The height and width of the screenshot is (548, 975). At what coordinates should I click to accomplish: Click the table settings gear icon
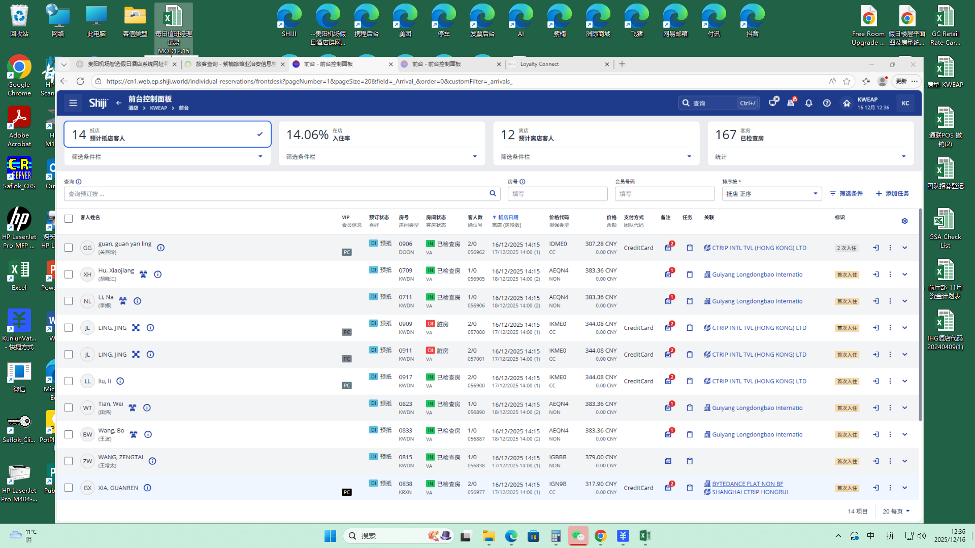pos(904,221)
